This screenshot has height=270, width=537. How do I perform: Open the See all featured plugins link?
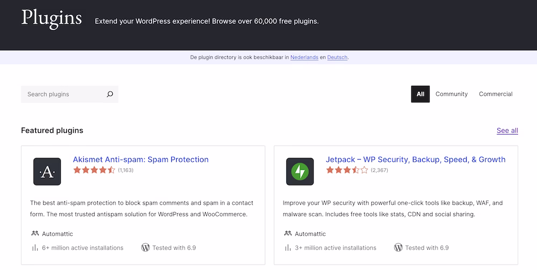pyautogui.click(x=507, y=131)
